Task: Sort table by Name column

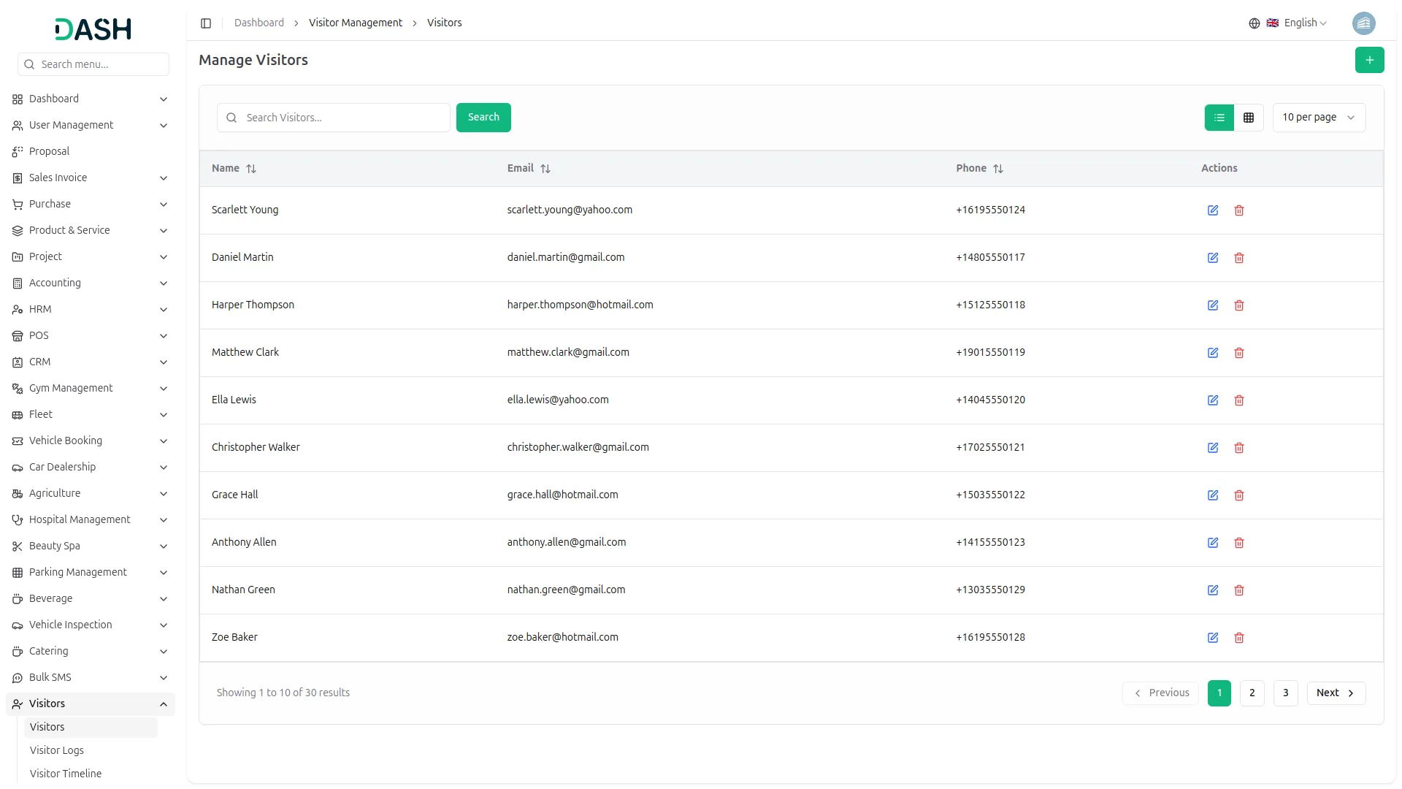Action: click(251, 169)
